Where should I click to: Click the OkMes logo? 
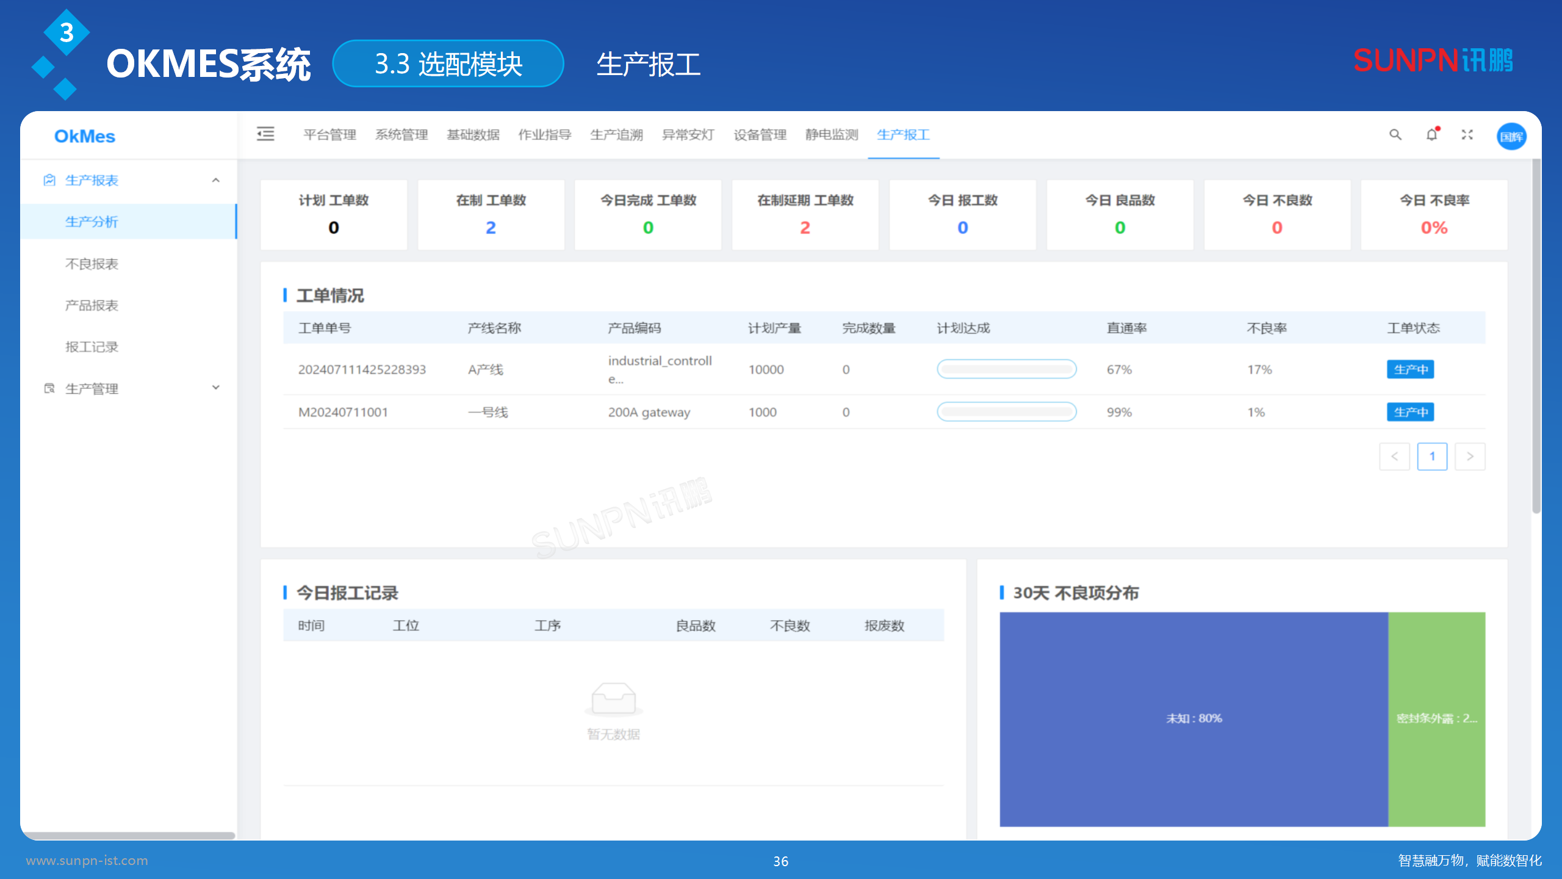tap(85, 136)
